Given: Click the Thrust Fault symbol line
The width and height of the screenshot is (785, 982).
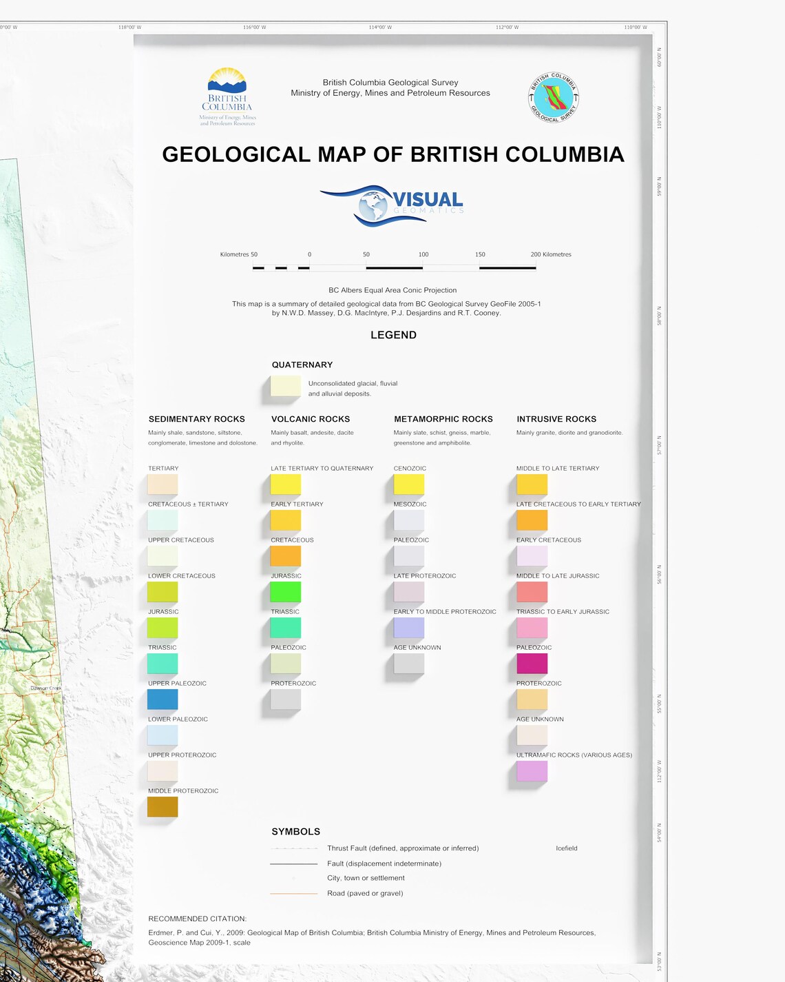Looking at the screenshot, I should [x=295, y=848].
